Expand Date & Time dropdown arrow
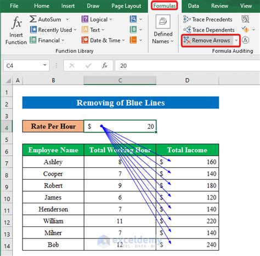The width and height of the screenshot is (260, 256). click(123, 40)
